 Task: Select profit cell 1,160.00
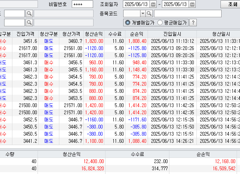click(94, 70)
